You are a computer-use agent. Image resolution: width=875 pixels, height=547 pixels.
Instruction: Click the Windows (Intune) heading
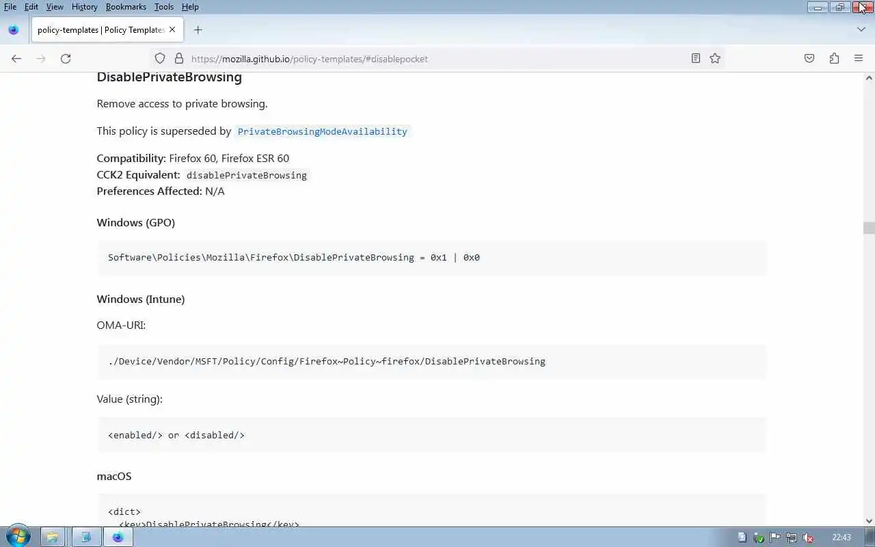(x=141, y=299)
